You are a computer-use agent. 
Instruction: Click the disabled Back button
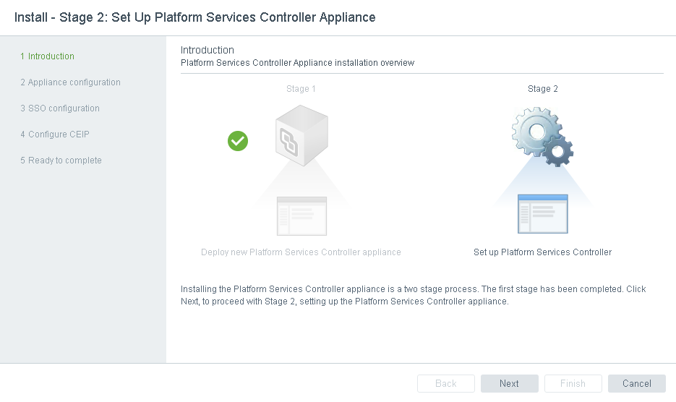tap(445, 384)
